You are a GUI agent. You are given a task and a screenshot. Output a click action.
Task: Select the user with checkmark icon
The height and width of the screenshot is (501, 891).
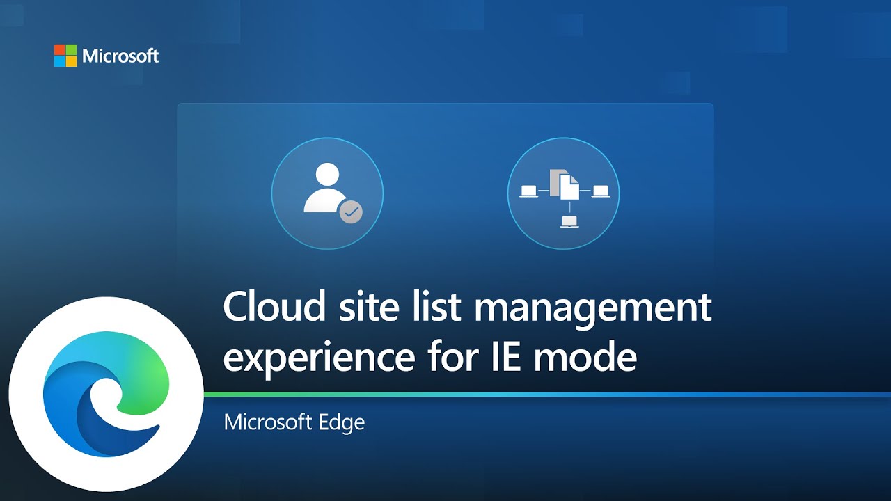(327, 193)
